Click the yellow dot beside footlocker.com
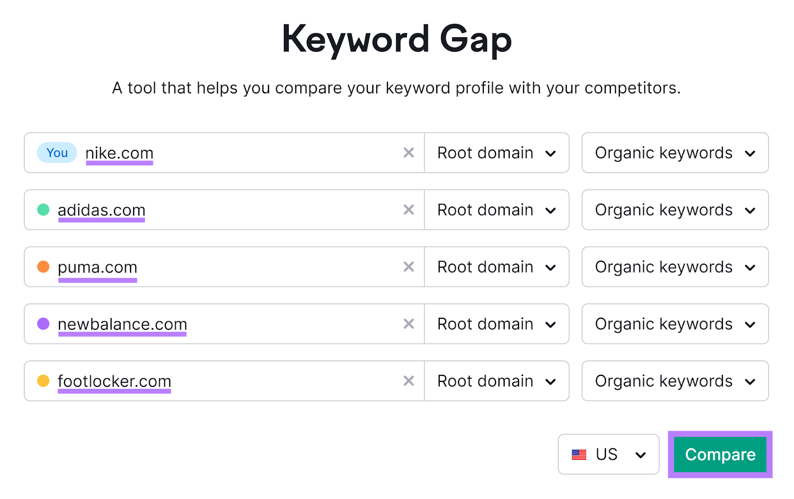Viewport: 794px width, 499px height. tap(44, 381)
